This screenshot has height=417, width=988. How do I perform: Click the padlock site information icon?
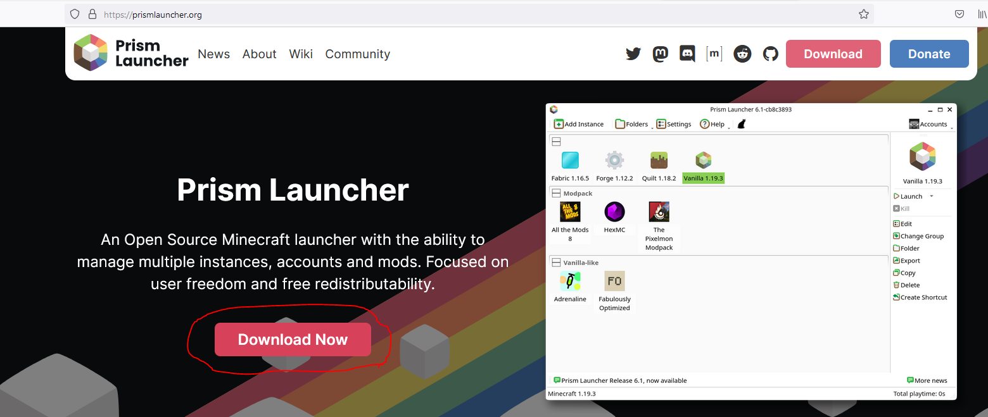pos(92,14)
